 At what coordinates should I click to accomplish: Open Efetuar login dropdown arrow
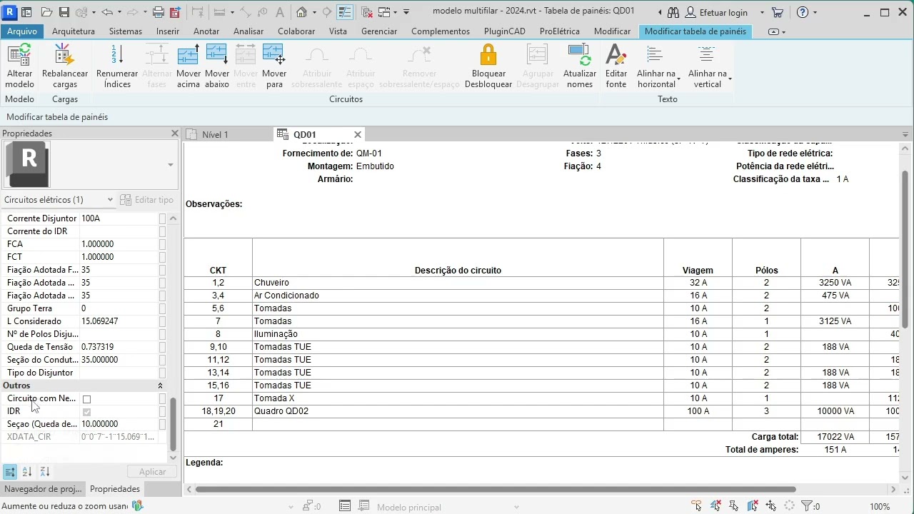coord(762,12)
